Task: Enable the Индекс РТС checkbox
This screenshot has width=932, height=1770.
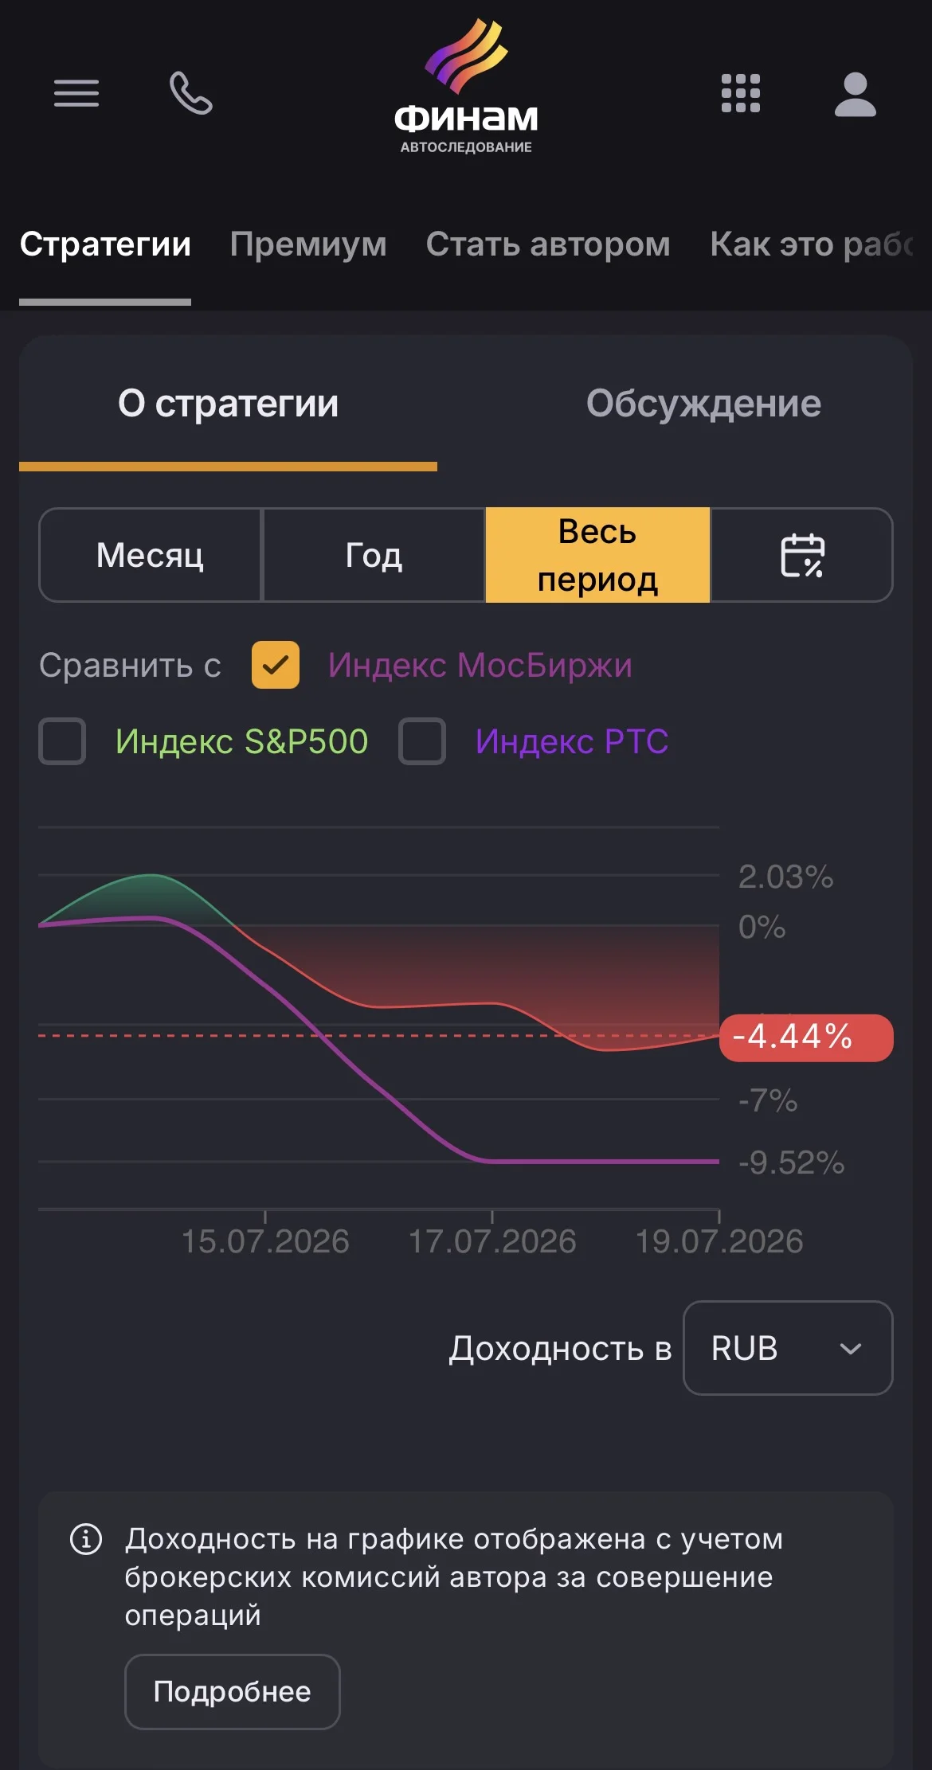Action: pyautogui.click(x=422, y=741)
